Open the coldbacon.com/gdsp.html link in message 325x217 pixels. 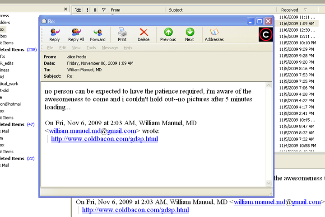click(x=104, y=139)
